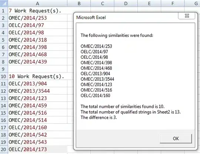The image size is (200, 154).
Task: Click cell OMEC/2014/123 in column A
Action: click(37, 98)
